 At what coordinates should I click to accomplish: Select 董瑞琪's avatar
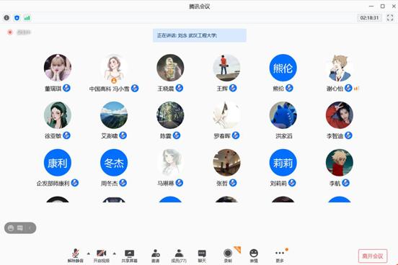pyautogui.click(x=58, y=68)
